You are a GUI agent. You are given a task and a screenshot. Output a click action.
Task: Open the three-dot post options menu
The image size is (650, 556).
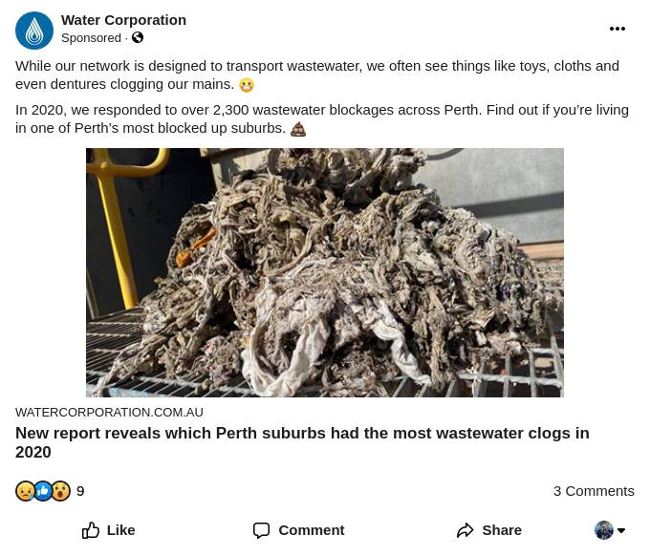(617, 29)
